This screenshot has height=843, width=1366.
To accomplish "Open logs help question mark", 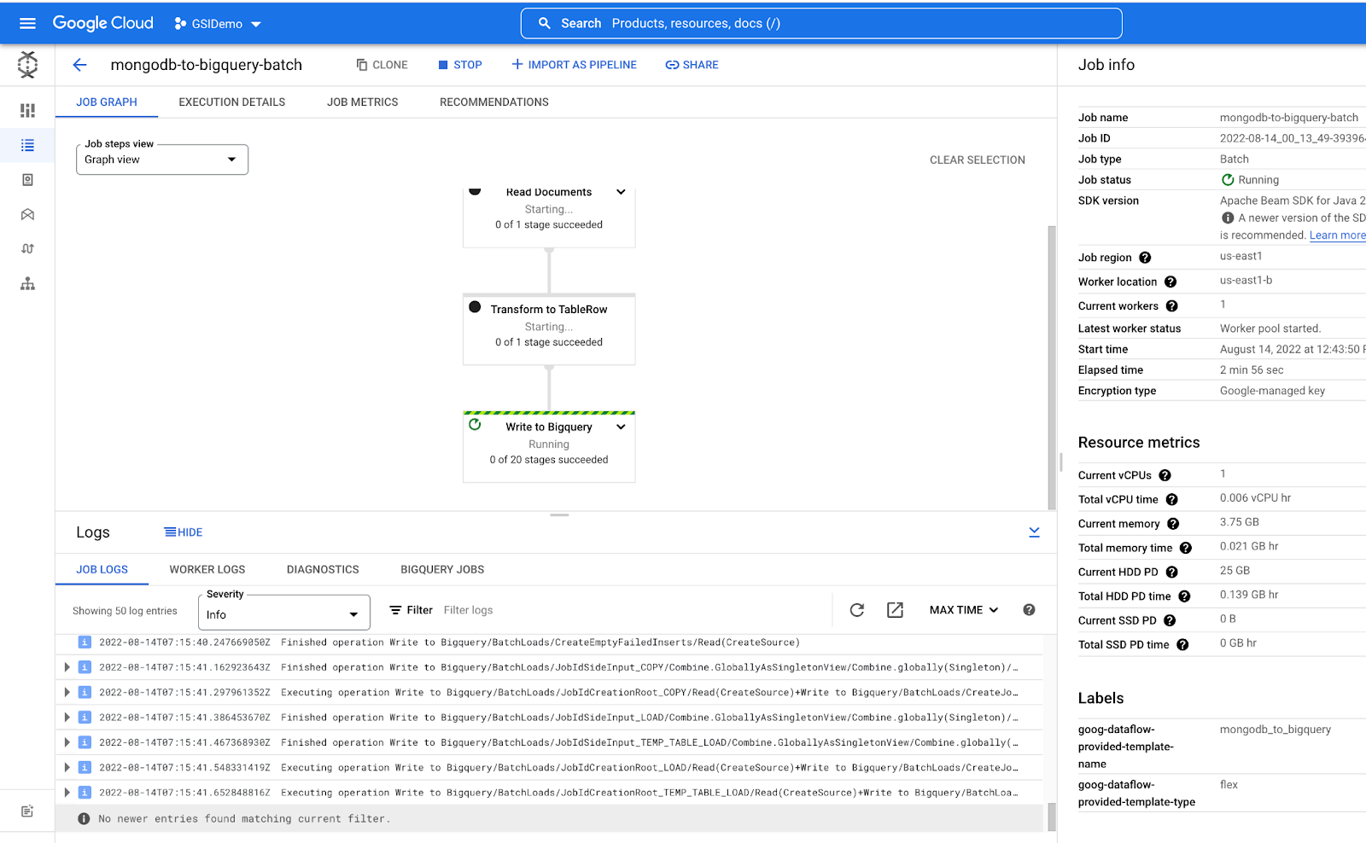I will 1029,610.
